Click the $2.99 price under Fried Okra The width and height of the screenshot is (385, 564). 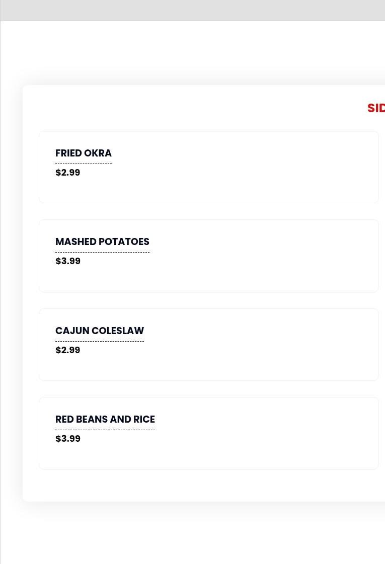[68, 173]
